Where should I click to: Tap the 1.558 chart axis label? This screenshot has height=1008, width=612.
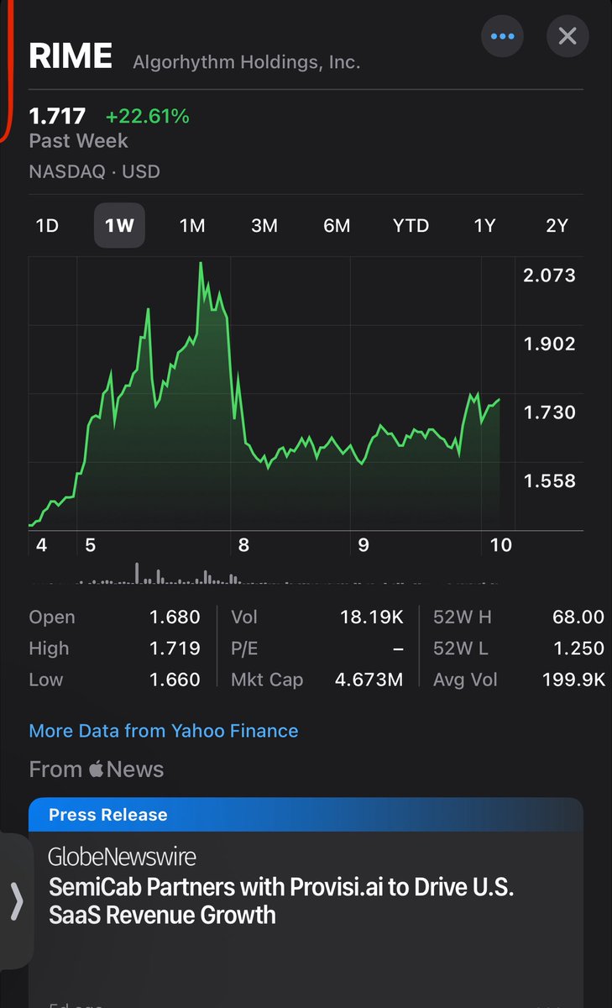point(549,480)
